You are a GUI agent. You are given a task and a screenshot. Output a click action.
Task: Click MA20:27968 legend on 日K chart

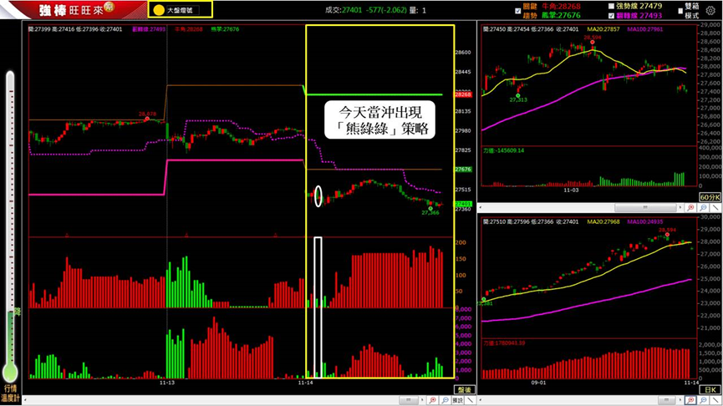603,221
